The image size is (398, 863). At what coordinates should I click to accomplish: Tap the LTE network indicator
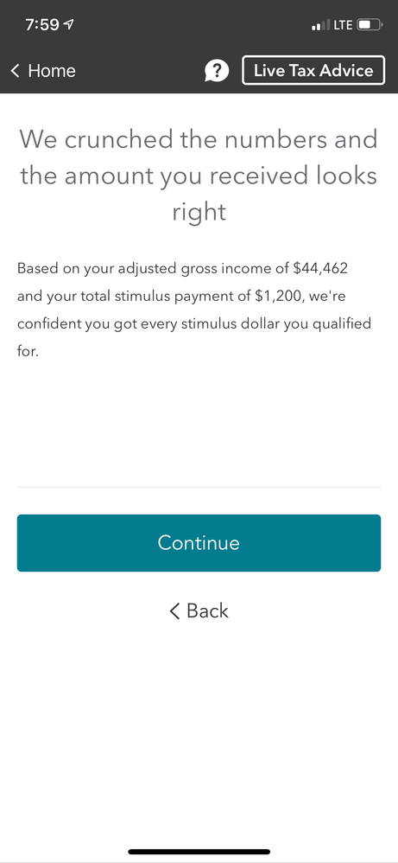[343, 25]
